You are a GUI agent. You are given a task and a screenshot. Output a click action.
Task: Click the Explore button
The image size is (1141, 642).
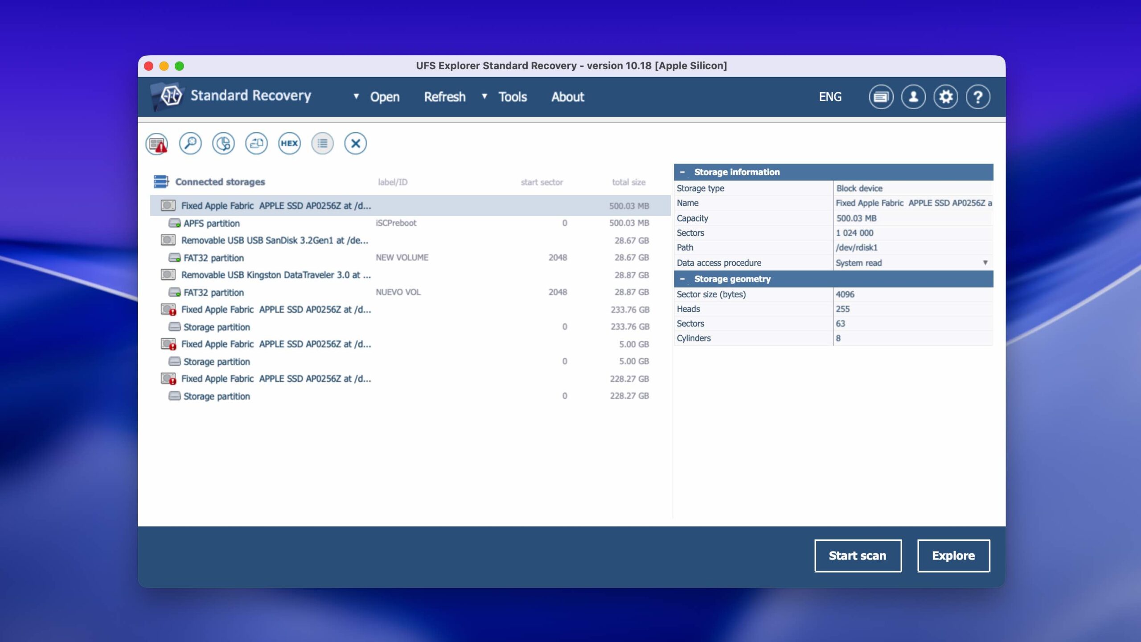(953, 556)
